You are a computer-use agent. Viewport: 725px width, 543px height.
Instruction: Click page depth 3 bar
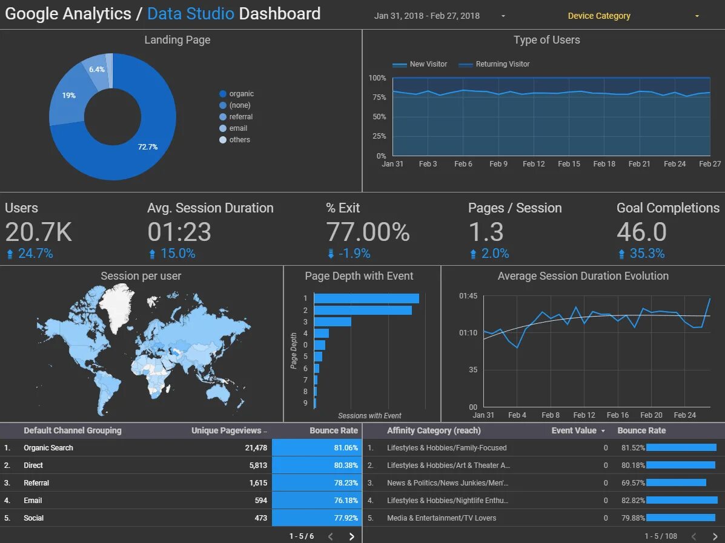[333, 321]
